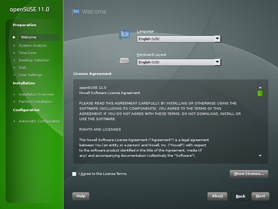Open the Language dropdown
This screenshot has width=278, height=209.
point(179,39)
